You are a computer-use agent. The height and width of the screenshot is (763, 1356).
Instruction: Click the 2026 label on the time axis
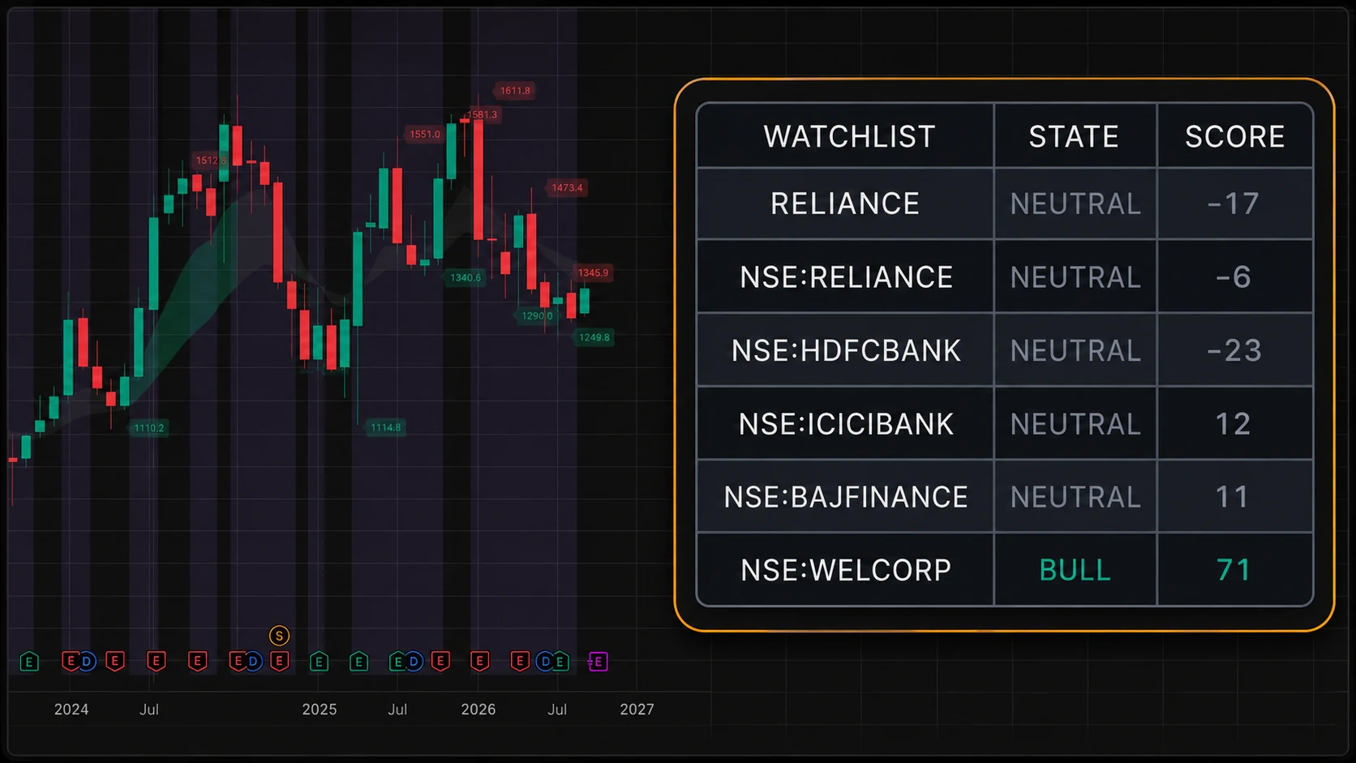point(478,709)
